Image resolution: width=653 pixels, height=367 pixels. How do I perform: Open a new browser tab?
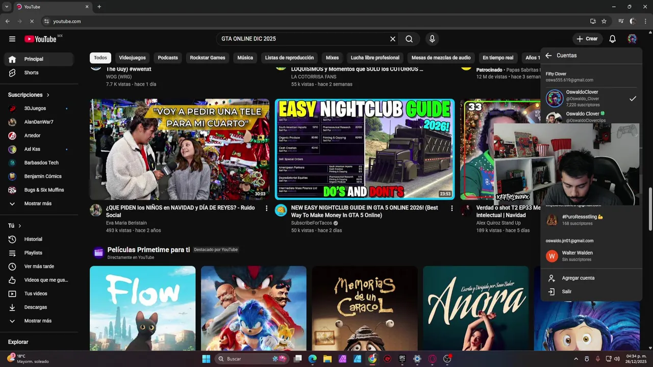(99, 7)
